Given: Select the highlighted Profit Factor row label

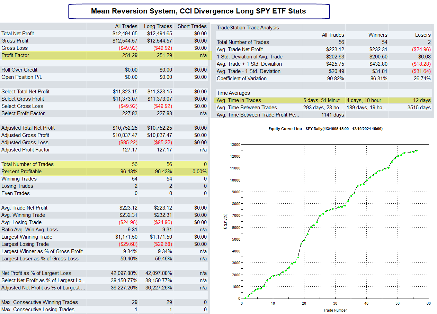Looking at the screenshot, I should pyautogui.click(x=15, y=55).
